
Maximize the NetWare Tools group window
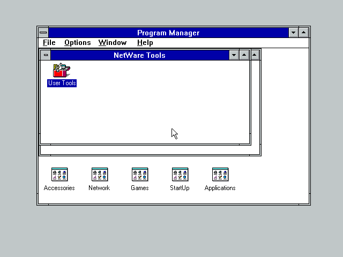pyautogui.click(x=244, y=55)
